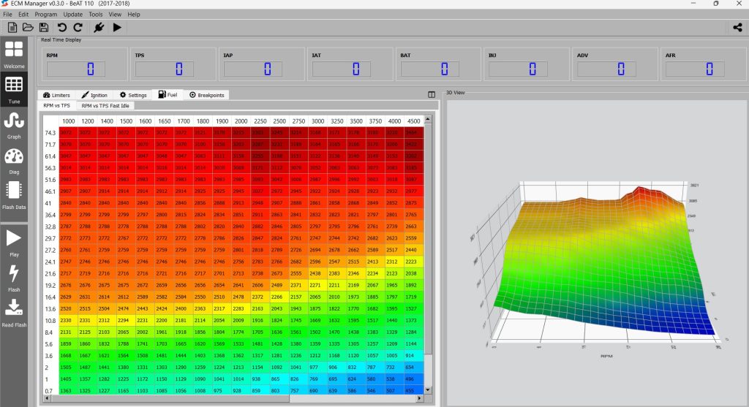Click the TPS real-time display value
The height and width of the screenshot is (407, 749).
pyautogui.click(x=165, y=69)
